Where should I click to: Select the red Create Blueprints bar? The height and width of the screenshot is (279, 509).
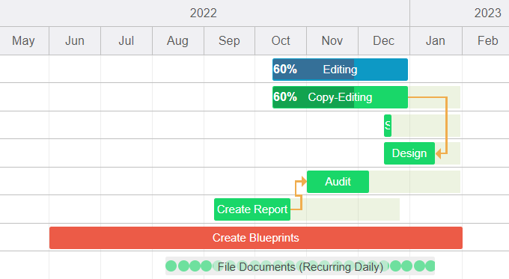point(256,238)
